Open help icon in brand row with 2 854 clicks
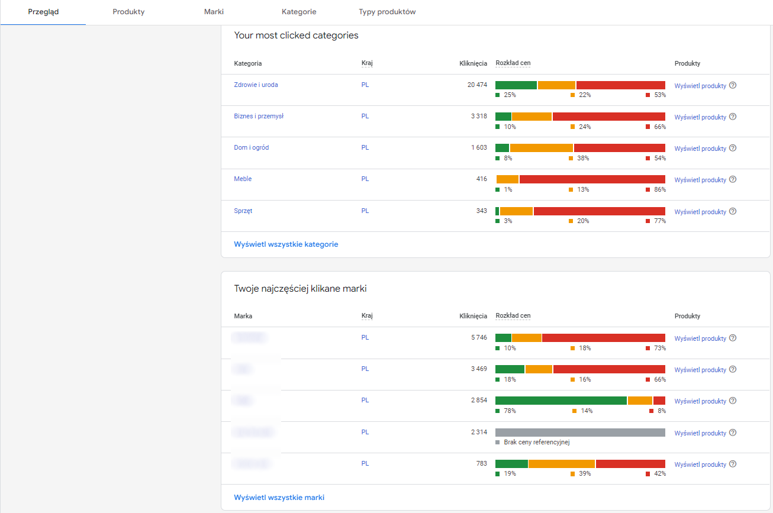773x513 pixels. pos(733,401)
